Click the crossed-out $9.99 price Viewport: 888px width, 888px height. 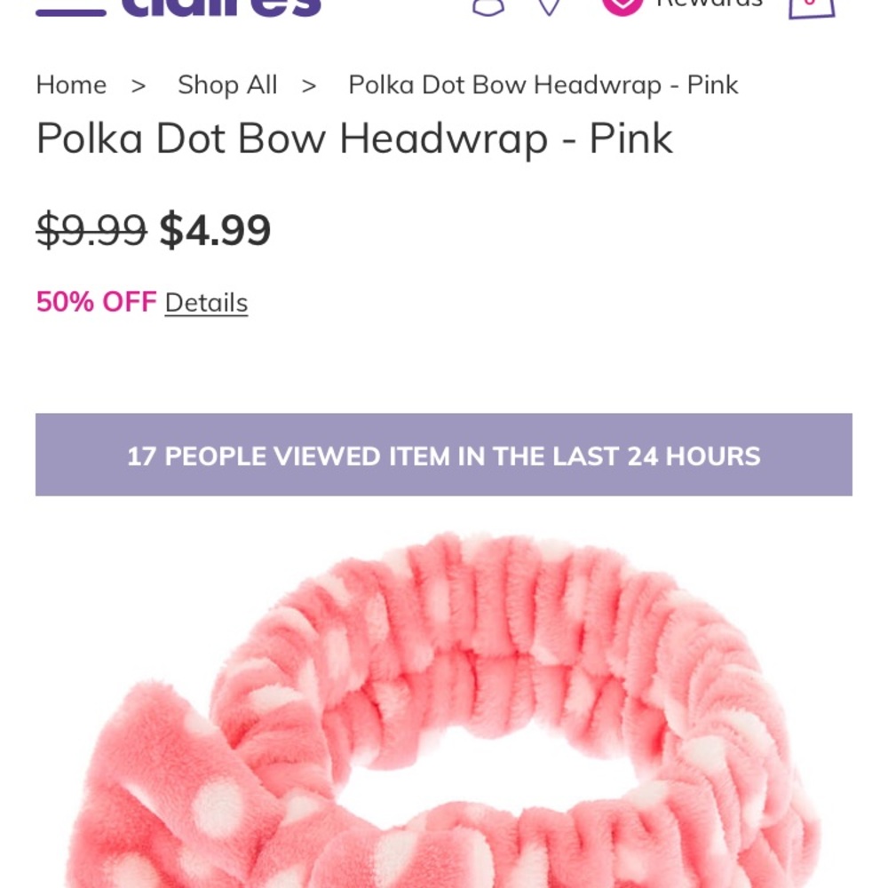91,230
